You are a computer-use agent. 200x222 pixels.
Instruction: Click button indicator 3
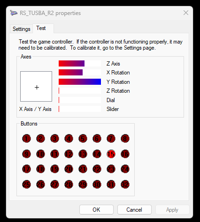click(54, 139)
